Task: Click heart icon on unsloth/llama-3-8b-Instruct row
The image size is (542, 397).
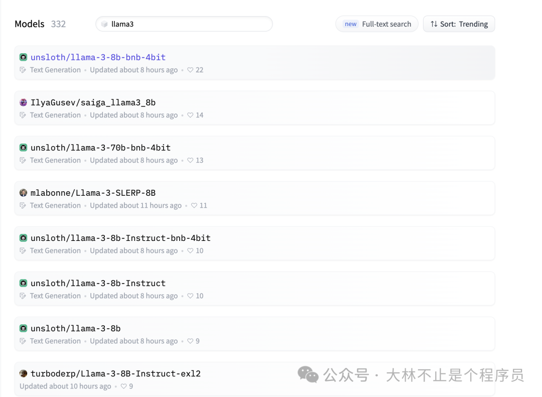Action: click(x=190, y=296)
